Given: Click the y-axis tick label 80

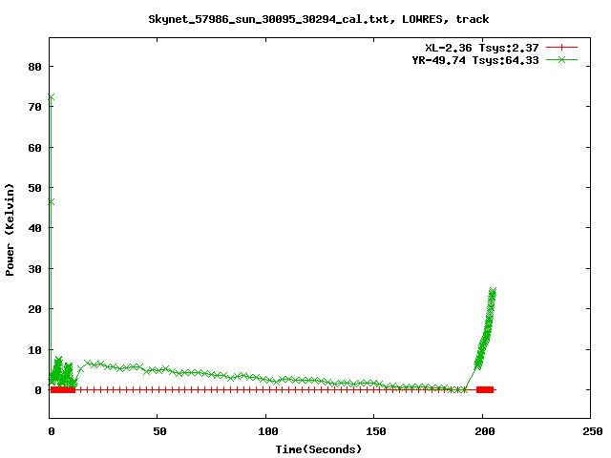Looking at the screenshot, I should click(x=34, y=67).
